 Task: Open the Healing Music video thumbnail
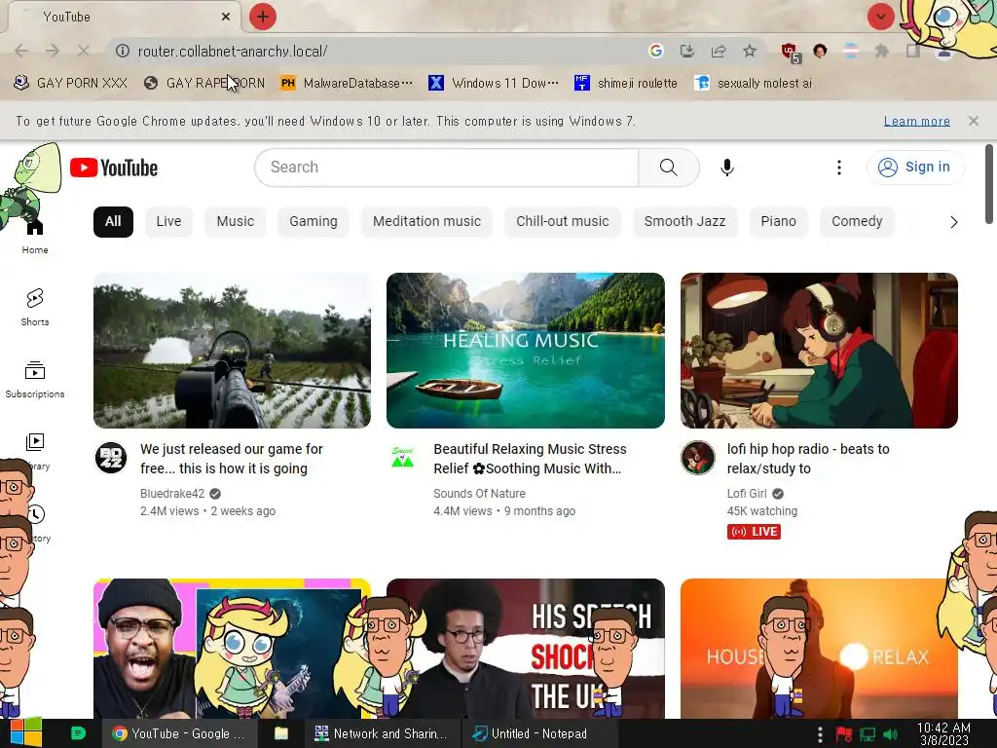point(525,351)
